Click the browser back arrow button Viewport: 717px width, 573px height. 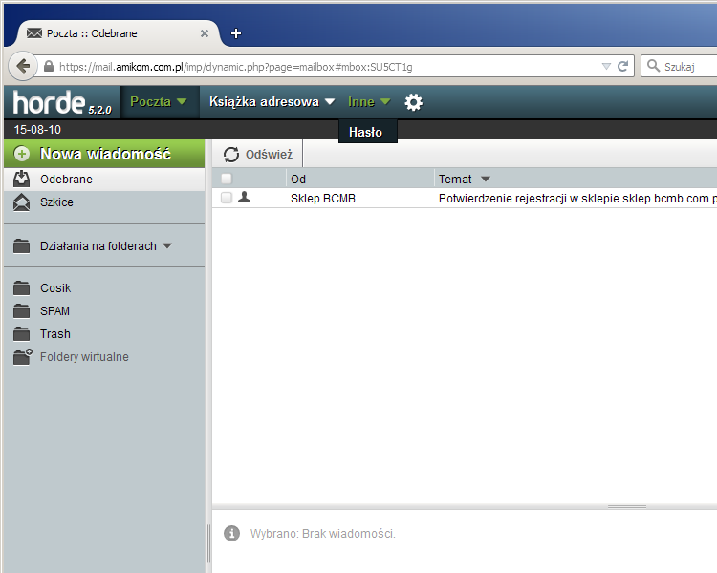[23, 67]
